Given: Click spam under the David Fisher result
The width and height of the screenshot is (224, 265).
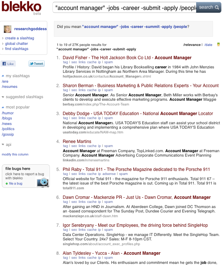Looking at the screenshot, I should pyautogui.click(x=109, y=62).
